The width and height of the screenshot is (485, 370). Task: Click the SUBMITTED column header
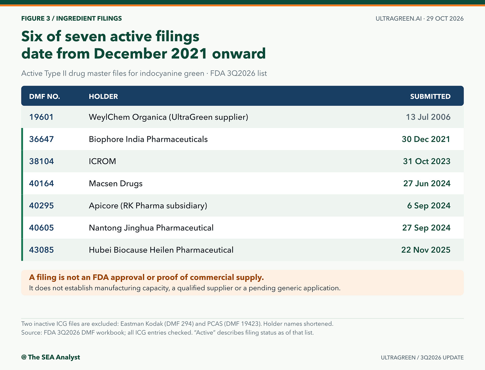pyautogui.click(x=430, y=97)
